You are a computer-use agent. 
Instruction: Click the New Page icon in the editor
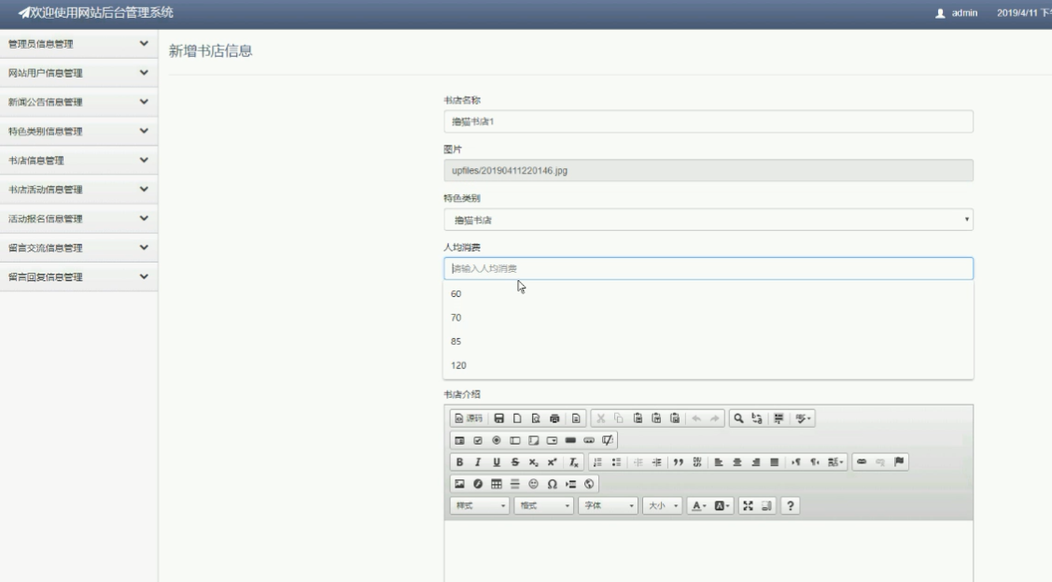click(517, 419)
